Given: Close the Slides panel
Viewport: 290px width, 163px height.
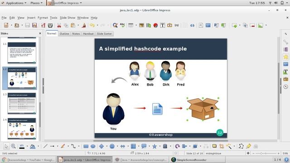Looking at the screenshot, I should 40,34.
